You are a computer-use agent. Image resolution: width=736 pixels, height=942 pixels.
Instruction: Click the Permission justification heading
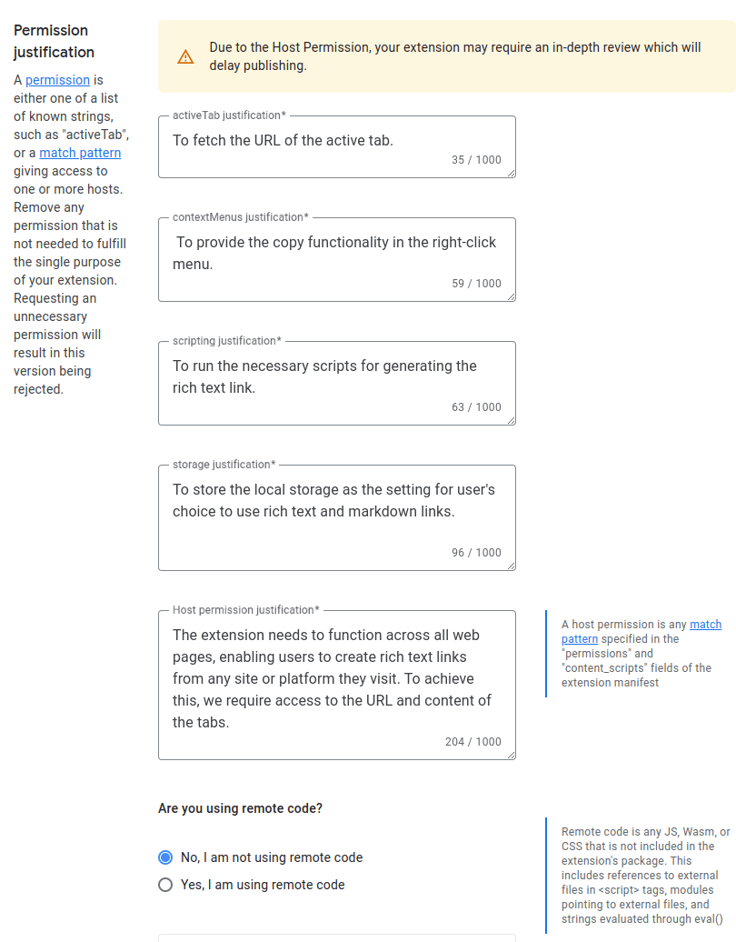pyautogui.click(x=54, y=41)
